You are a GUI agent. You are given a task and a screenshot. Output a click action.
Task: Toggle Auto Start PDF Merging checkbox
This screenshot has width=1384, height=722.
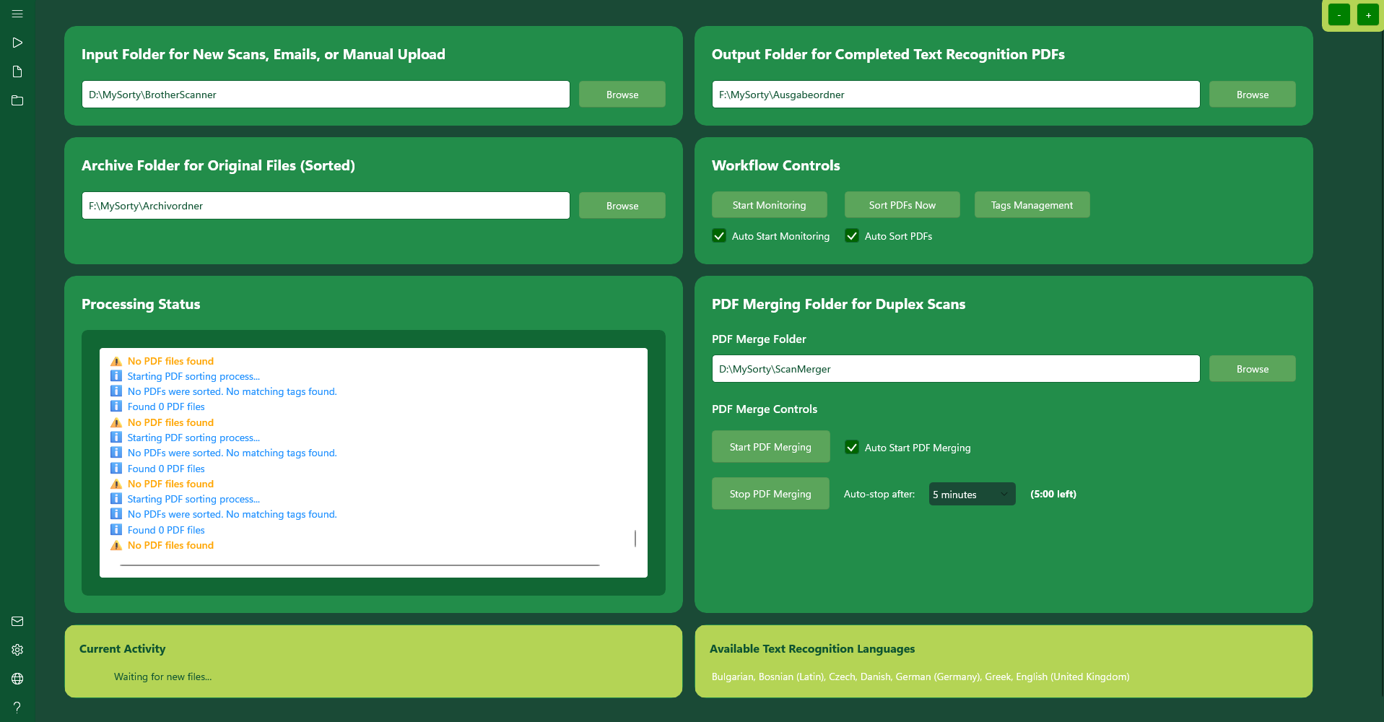[x=852, y=447]
